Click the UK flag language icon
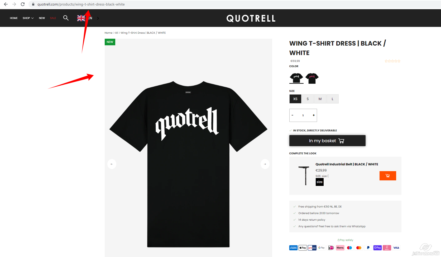Image resolution: width=441 pixels, height=257 pixels. [81, 18]
